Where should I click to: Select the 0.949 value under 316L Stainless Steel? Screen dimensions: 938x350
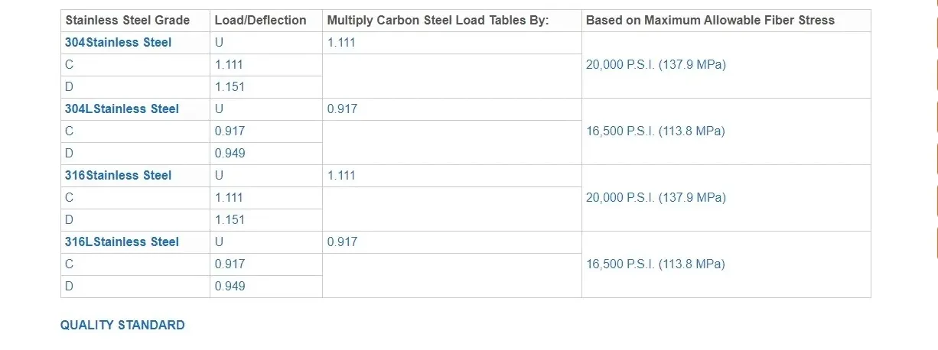coord(230,287)
